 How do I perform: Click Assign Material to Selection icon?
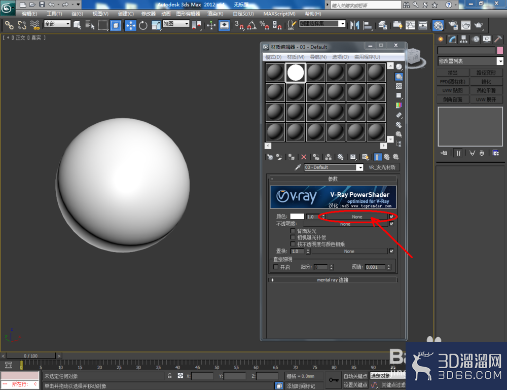[292, 157]
